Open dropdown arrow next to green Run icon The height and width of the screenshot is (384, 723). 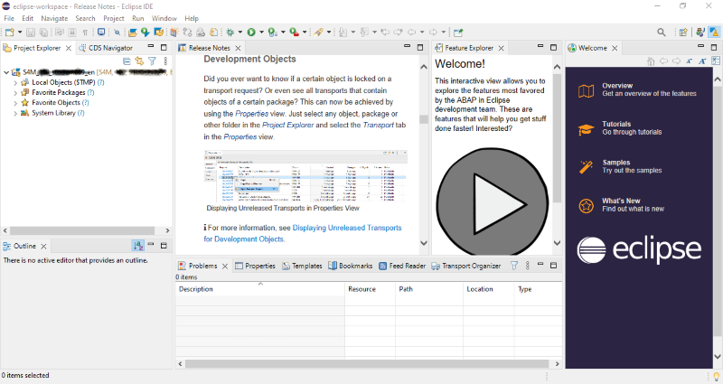tap(261, 33)
